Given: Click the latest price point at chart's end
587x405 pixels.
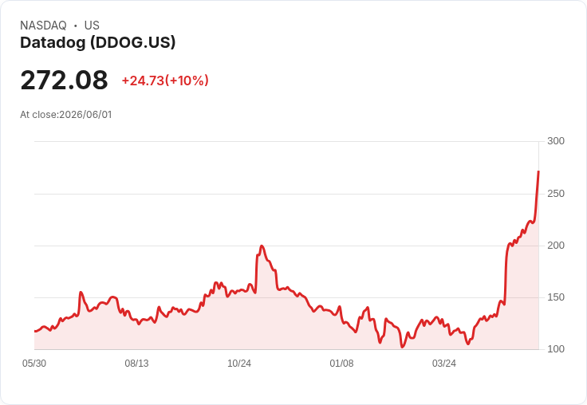Looking at the screenshot, I should (538, 171).
